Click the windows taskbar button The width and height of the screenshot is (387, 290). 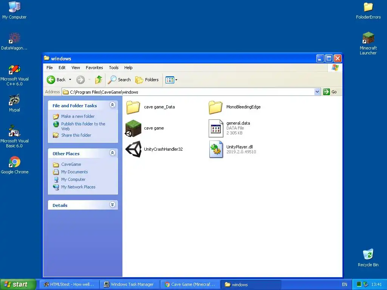point(251,285)
